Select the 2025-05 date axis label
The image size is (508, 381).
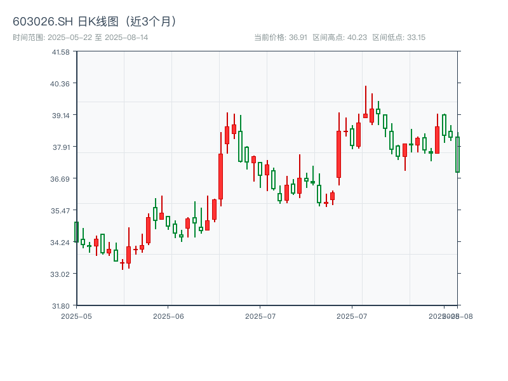point(76,316)
